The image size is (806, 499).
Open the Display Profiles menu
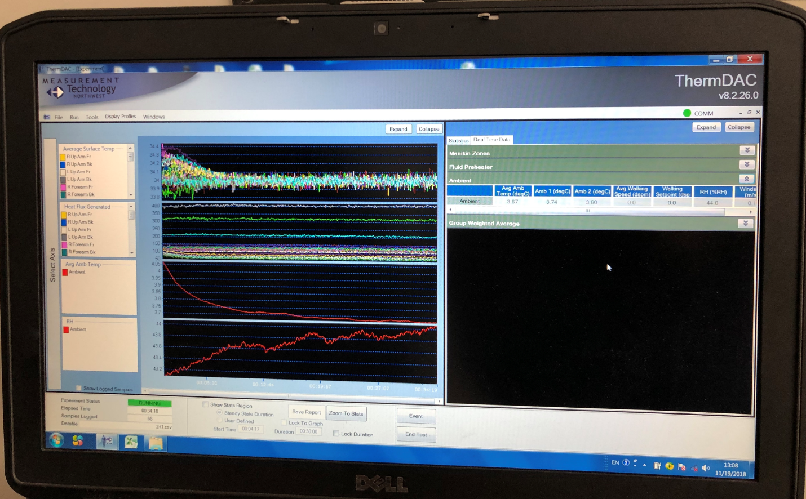(121, 117)
